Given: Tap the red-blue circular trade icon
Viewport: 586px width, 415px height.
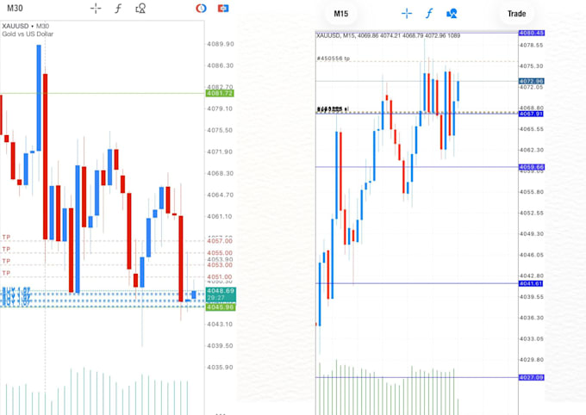Looking at the screenshot, I should [201, 9].
